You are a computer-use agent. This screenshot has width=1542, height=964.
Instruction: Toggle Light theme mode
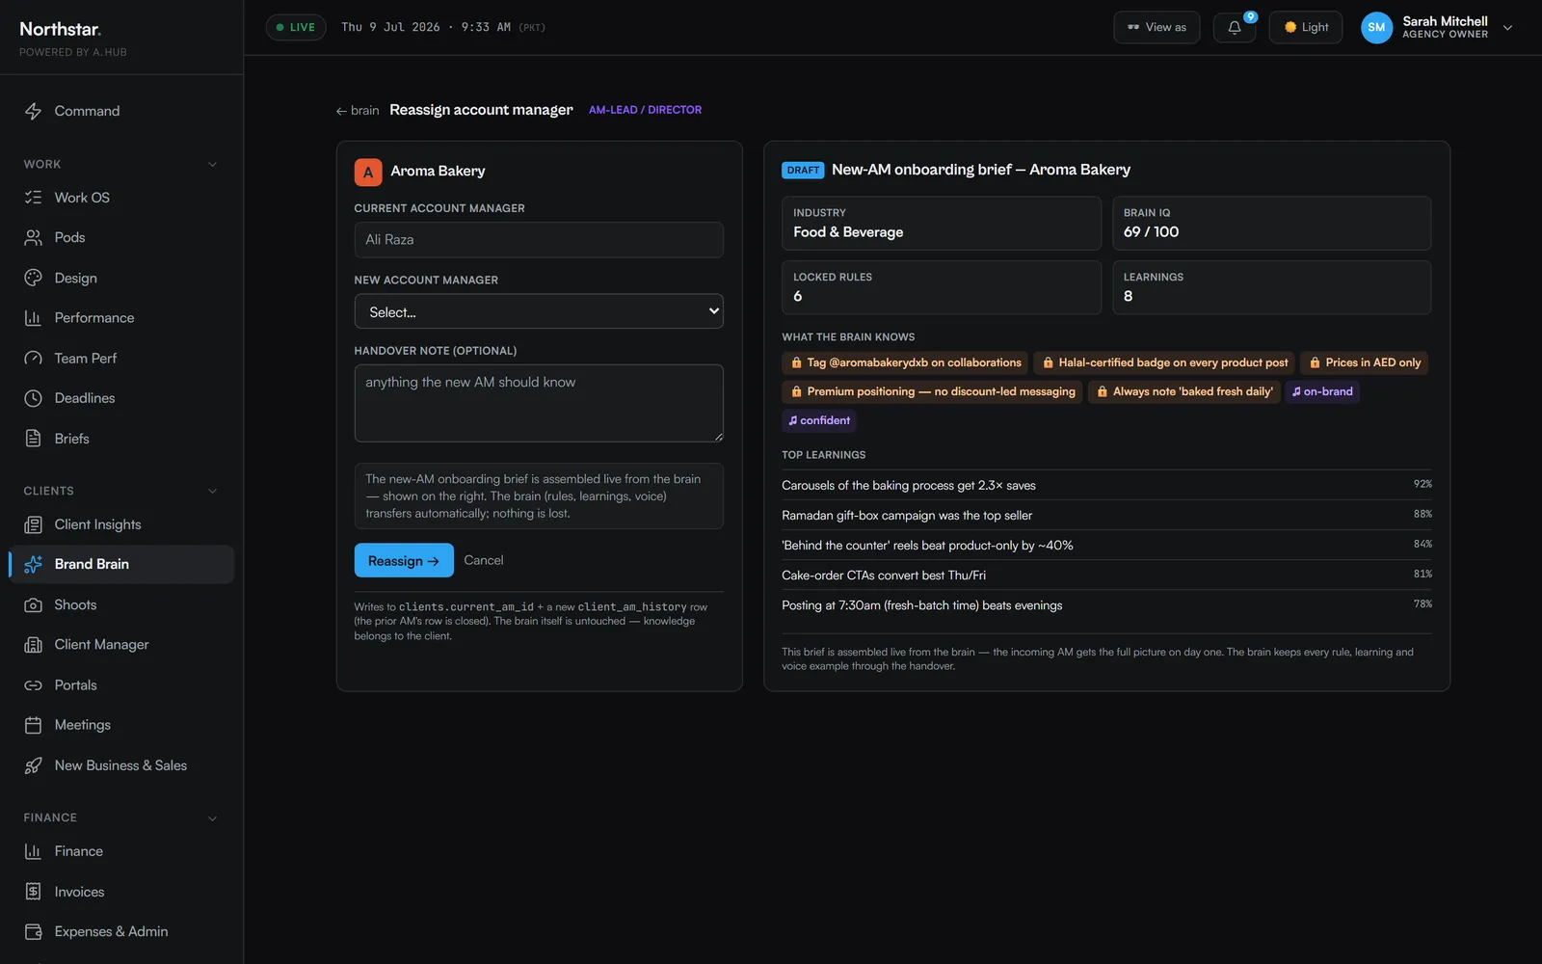1306,27
